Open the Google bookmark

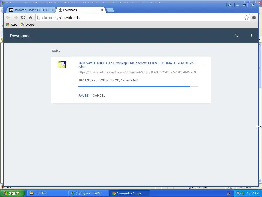27,25
